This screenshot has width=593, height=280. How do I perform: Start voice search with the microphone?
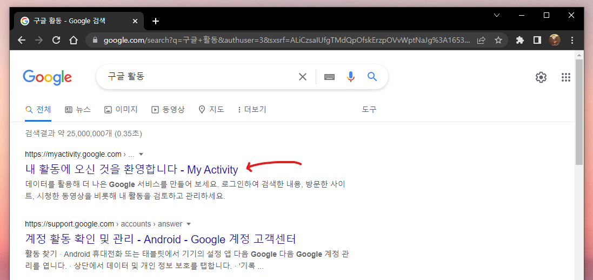pyautogui.click(x=351, y=77)
